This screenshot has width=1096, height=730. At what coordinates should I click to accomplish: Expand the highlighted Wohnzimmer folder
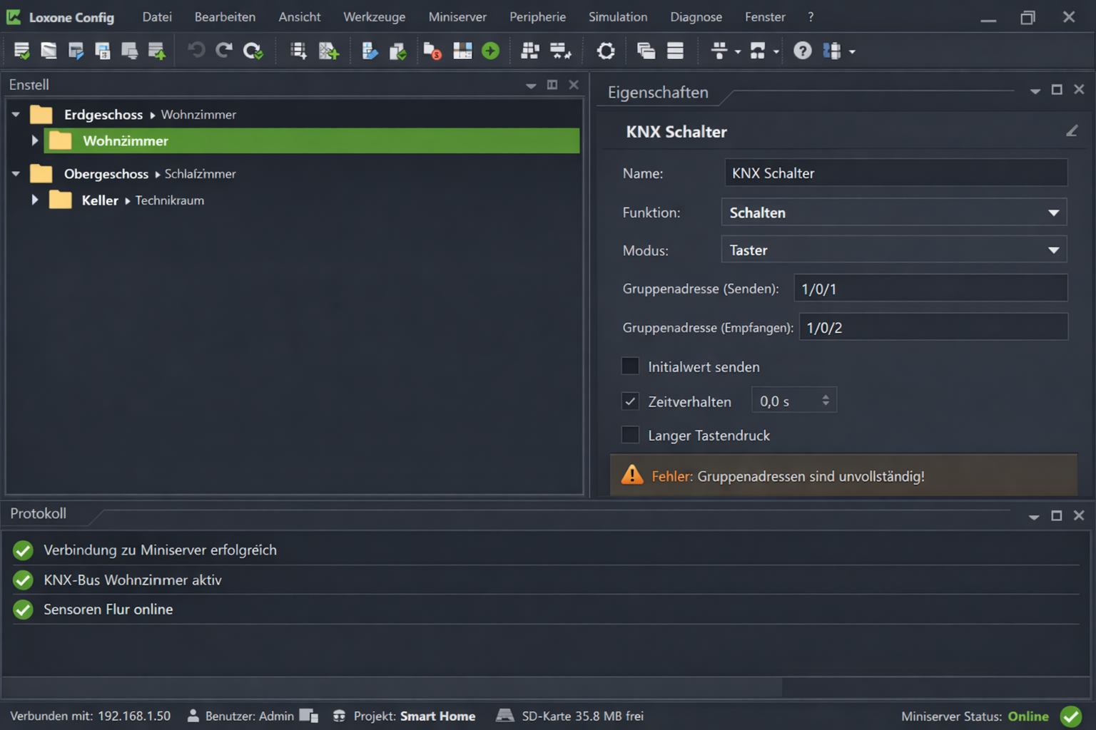[34, 140]
